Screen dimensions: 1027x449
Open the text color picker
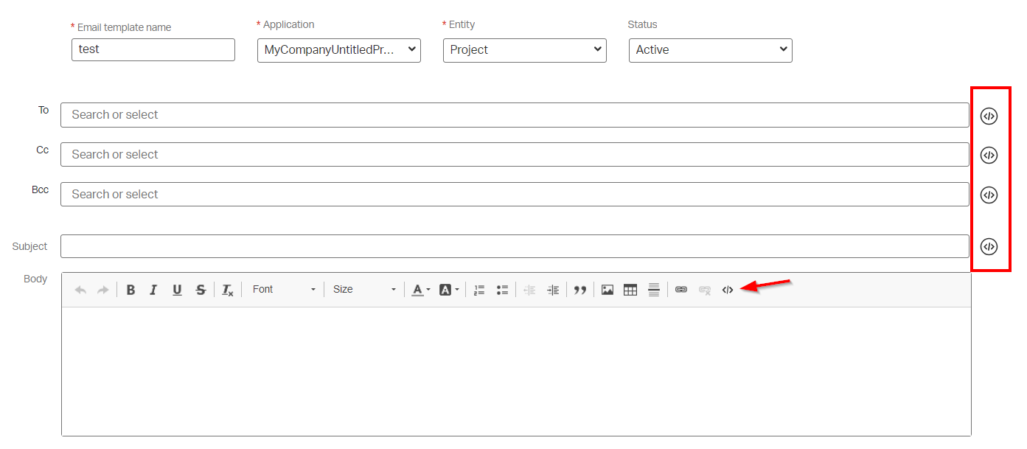[x=421, y=290]
